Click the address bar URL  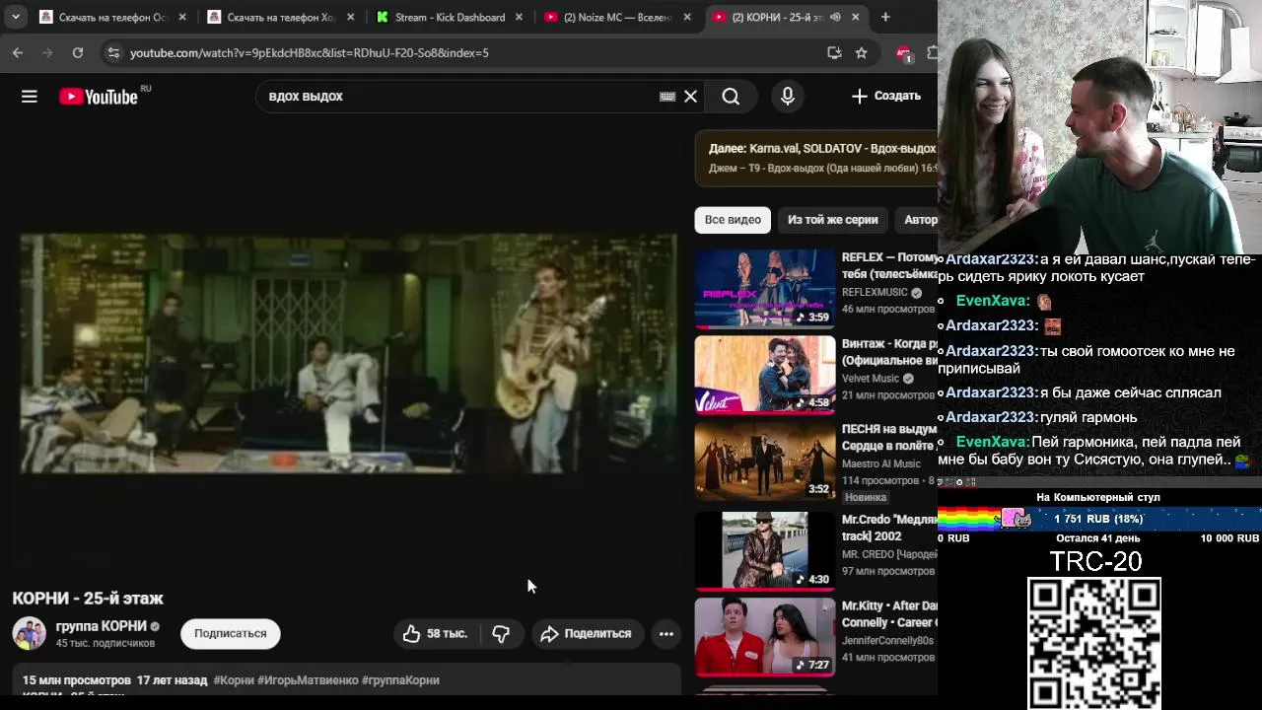pos(309,52)
